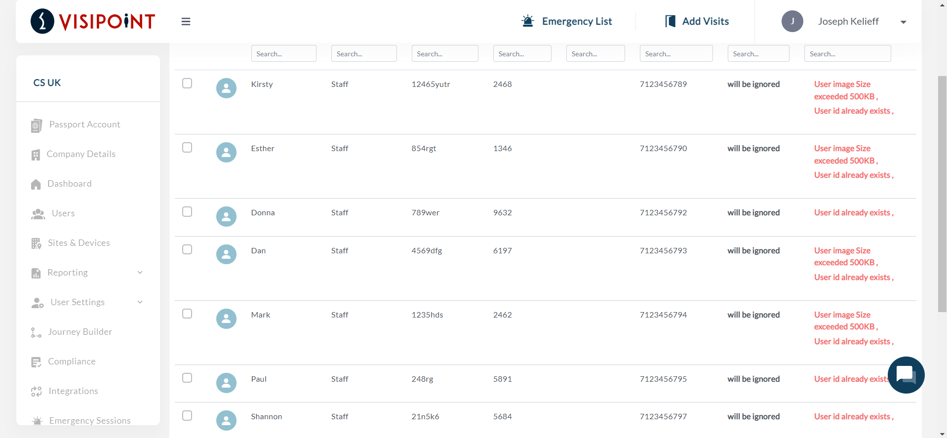Click the Add Visits door icon
The image size is (947, 438).
point(670,21)
